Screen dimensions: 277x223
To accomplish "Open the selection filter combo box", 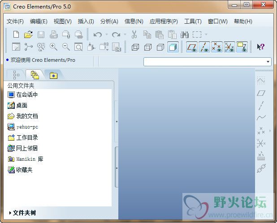I will pos(208,62).
